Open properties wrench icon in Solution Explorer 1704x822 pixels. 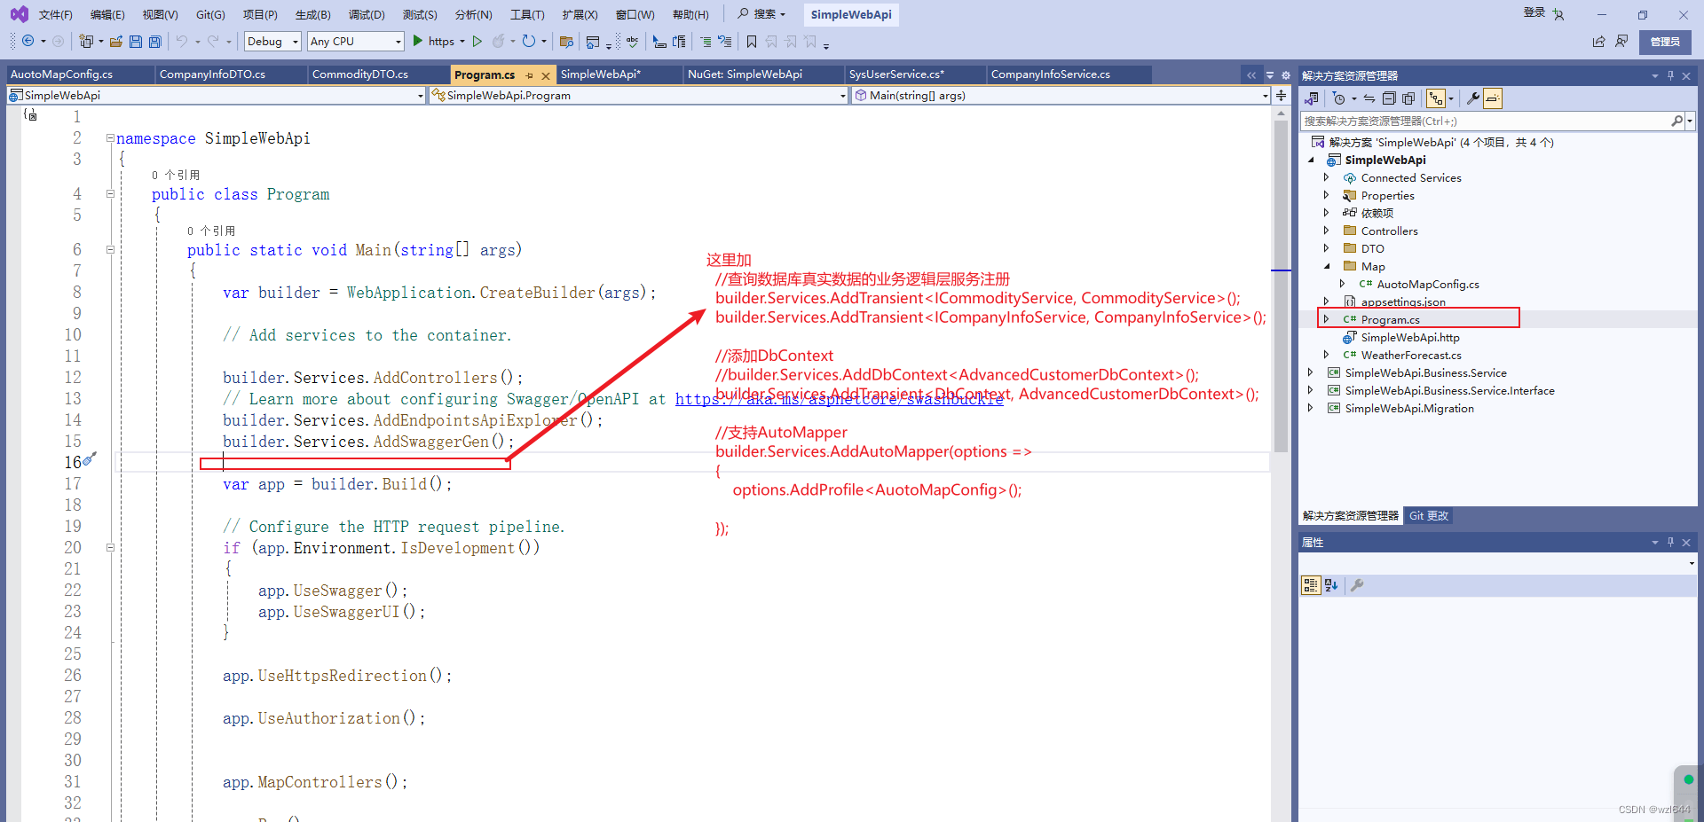tap(1473, 98)
